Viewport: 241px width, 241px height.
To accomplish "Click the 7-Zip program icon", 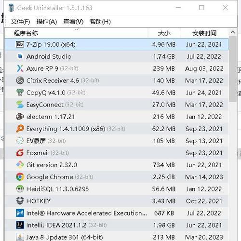I will click(x=20, y=44).
